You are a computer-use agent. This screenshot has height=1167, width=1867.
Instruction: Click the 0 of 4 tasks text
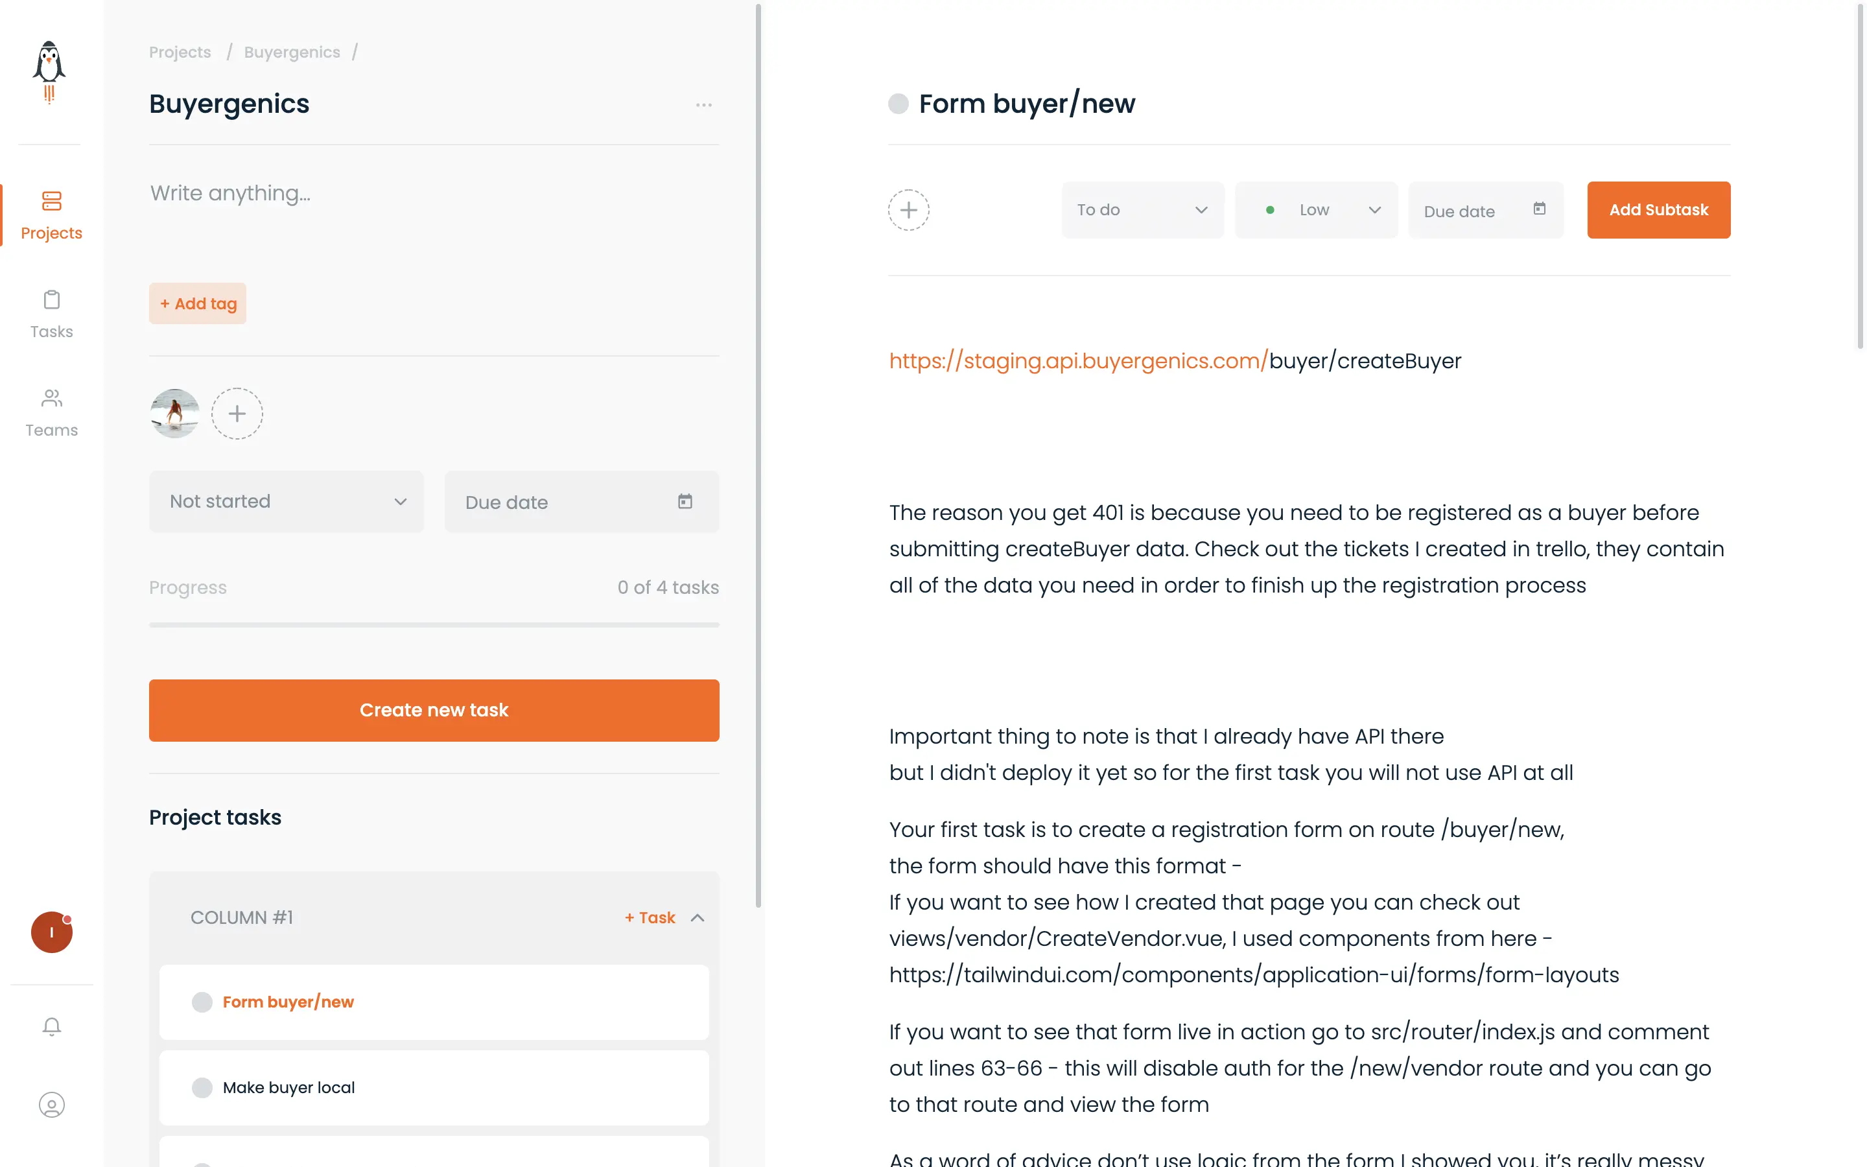pyautogui.click(x=668, y=587)
